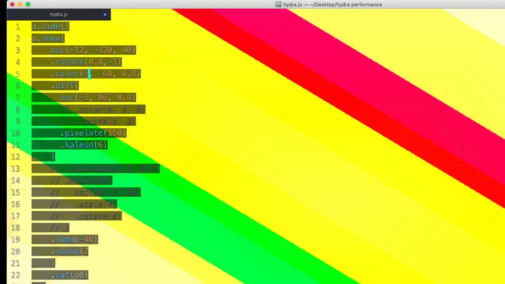This screenshot has width=505, height=284.
Task: Click the .luma(-40) code line
Action: tap(74, 239)
